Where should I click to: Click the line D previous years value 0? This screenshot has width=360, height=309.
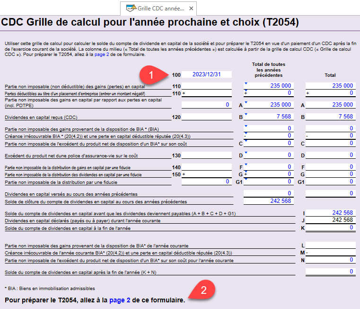(x=269, y=155)
